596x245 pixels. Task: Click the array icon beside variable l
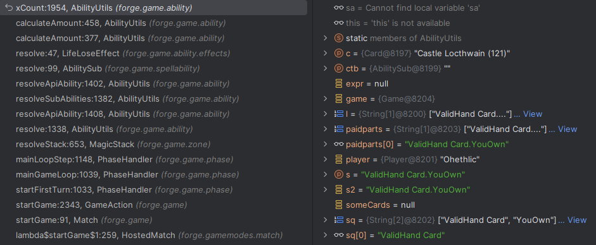point(338,114)
